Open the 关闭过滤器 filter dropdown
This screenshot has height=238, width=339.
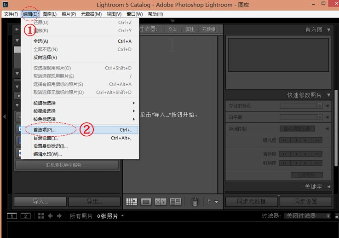[307, 216]
